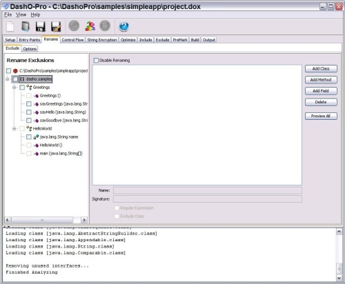Screen dimensions: 345x284
Task: Click the console scroll up arrow
Action: (x=339, y=232)
